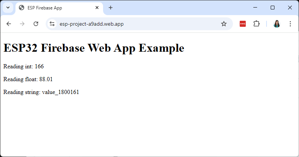This screenshot has height=157, width=299.
Task: Reload the current page
Action: point(36,24)
